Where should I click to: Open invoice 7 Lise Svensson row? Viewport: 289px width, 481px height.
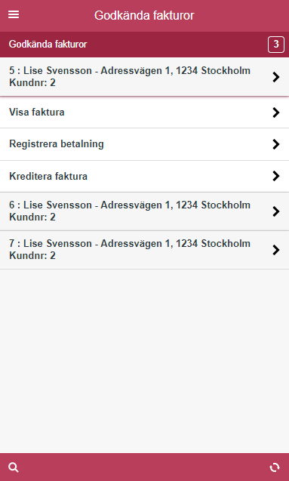click(144, 250)
